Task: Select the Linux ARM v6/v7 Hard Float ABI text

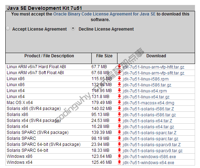Action: click(36, 67)
